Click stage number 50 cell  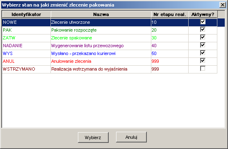pos(170,53)
